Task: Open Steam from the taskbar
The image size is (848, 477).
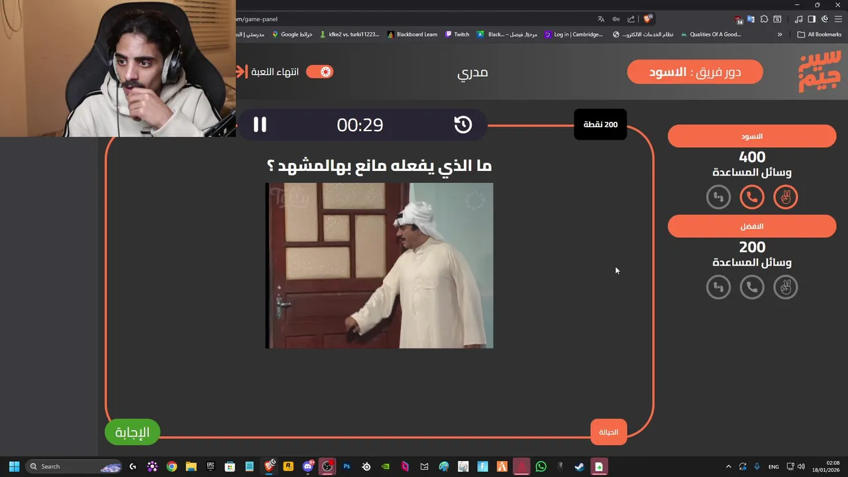Action: tap(580, 466)
